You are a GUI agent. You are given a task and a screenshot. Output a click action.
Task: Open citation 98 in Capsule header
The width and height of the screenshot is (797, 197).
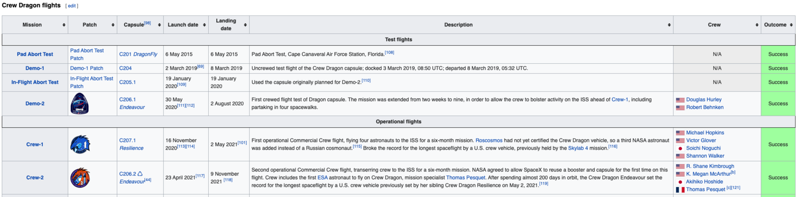(x=147, y=23)
